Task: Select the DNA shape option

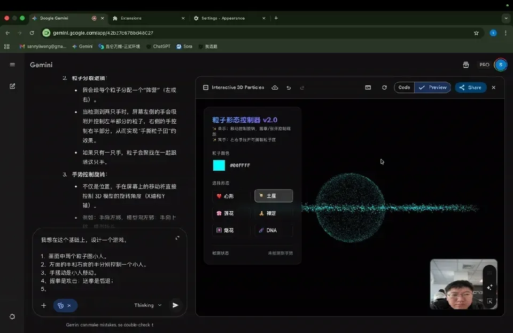Action: click(274, 231)
